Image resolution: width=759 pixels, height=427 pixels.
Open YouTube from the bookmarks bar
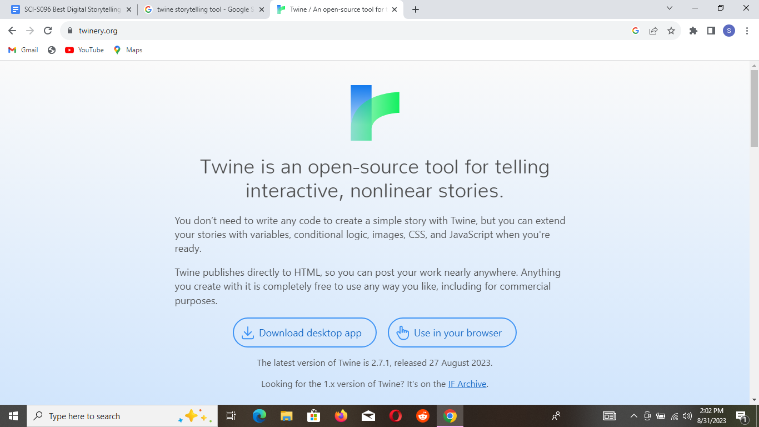[84, 50]
